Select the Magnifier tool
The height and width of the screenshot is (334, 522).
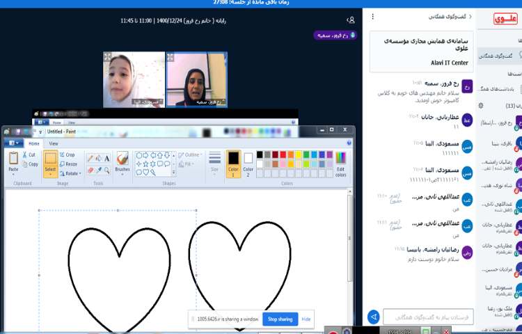(x=107, y=170)
